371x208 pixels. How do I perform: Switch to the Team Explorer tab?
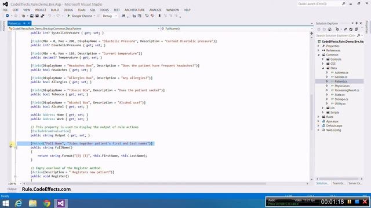pyautogui.click(x=339, y=183)
